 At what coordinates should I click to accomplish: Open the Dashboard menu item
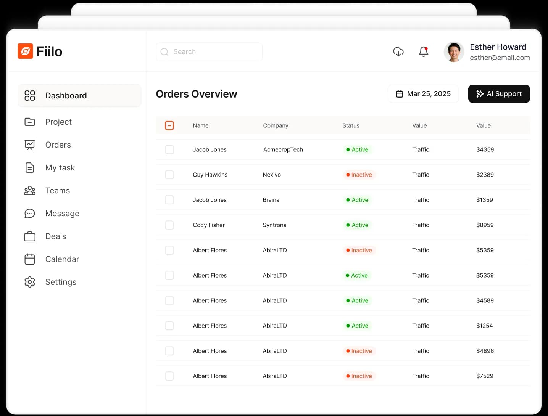tap(79, 95)
